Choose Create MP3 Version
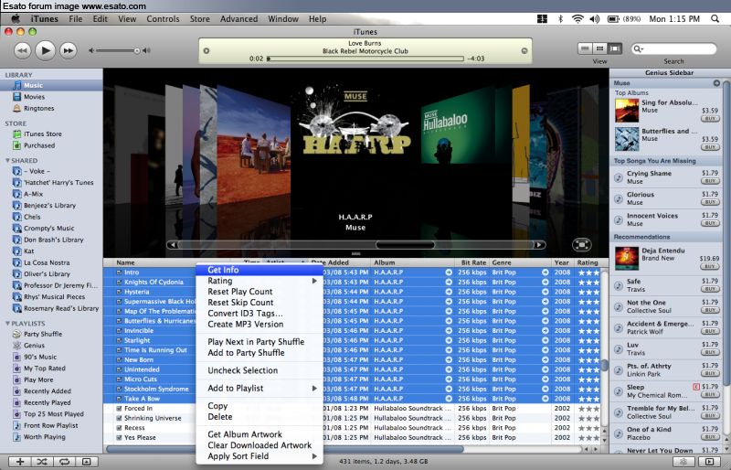Viewport: 731px width, 470px height. click(x=260, y=325)
